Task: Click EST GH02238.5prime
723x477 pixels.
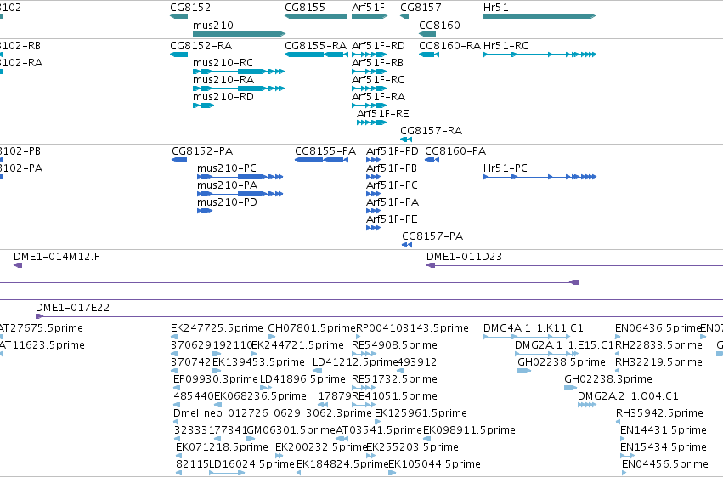Action: 524,371
